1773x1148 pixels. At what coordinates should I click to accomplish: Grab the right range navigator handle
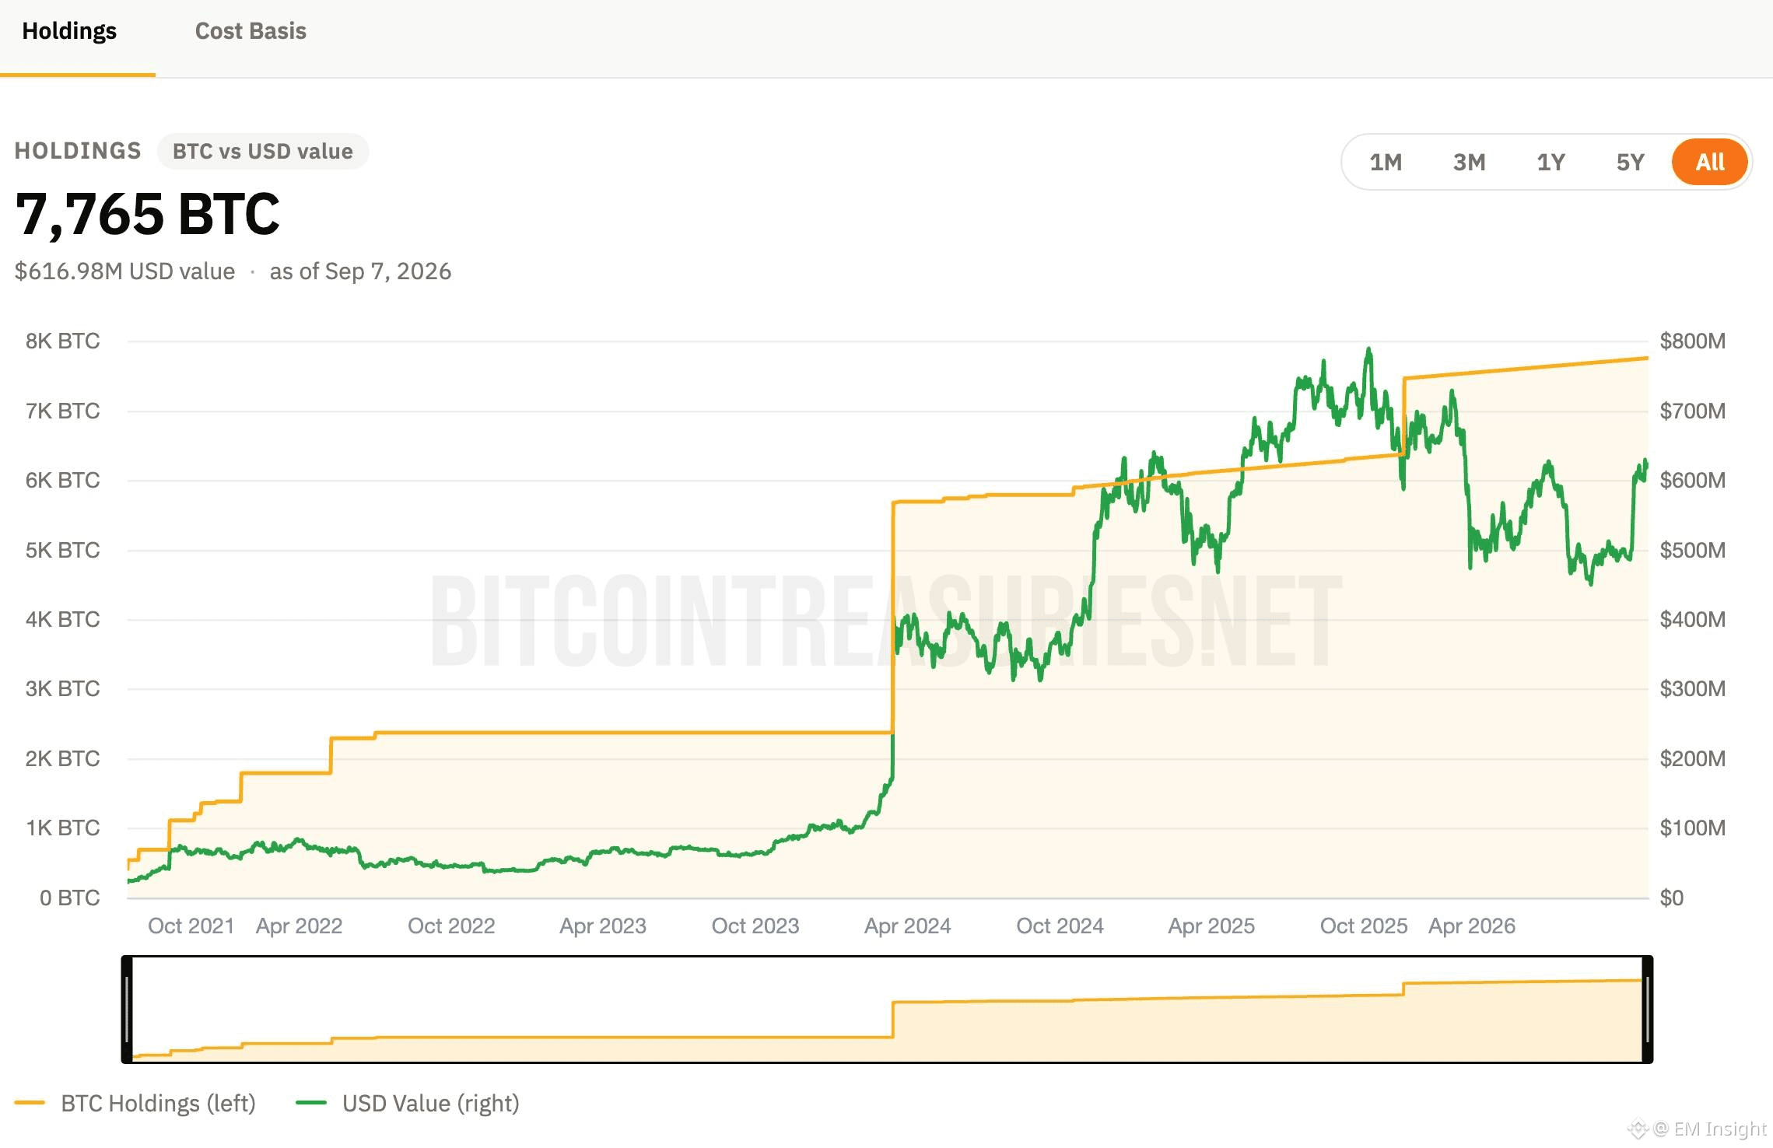point(1647,1009)
